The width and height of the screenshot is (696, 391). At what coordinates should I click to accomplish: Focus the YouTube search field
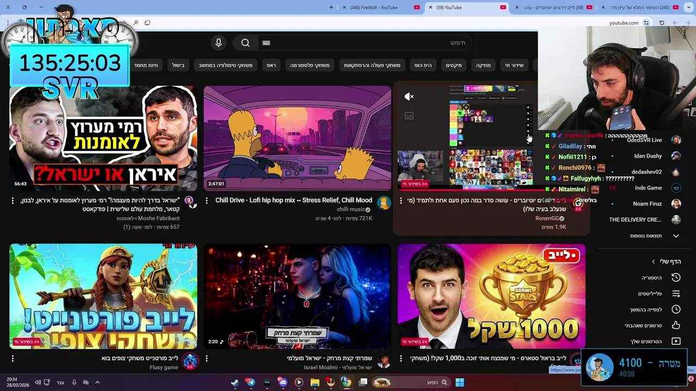coord(364,43)
